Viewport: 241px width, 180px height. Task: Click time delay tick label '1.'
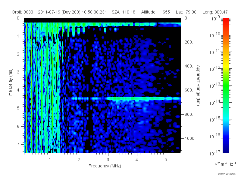coord(19,36)
